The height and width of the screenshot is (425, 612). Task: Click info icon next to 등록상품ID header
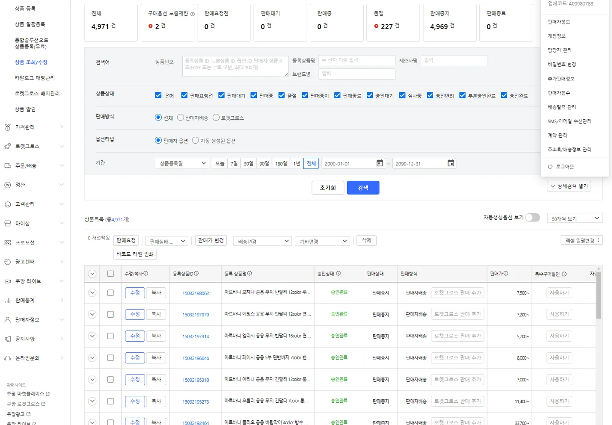pos(196,273)
